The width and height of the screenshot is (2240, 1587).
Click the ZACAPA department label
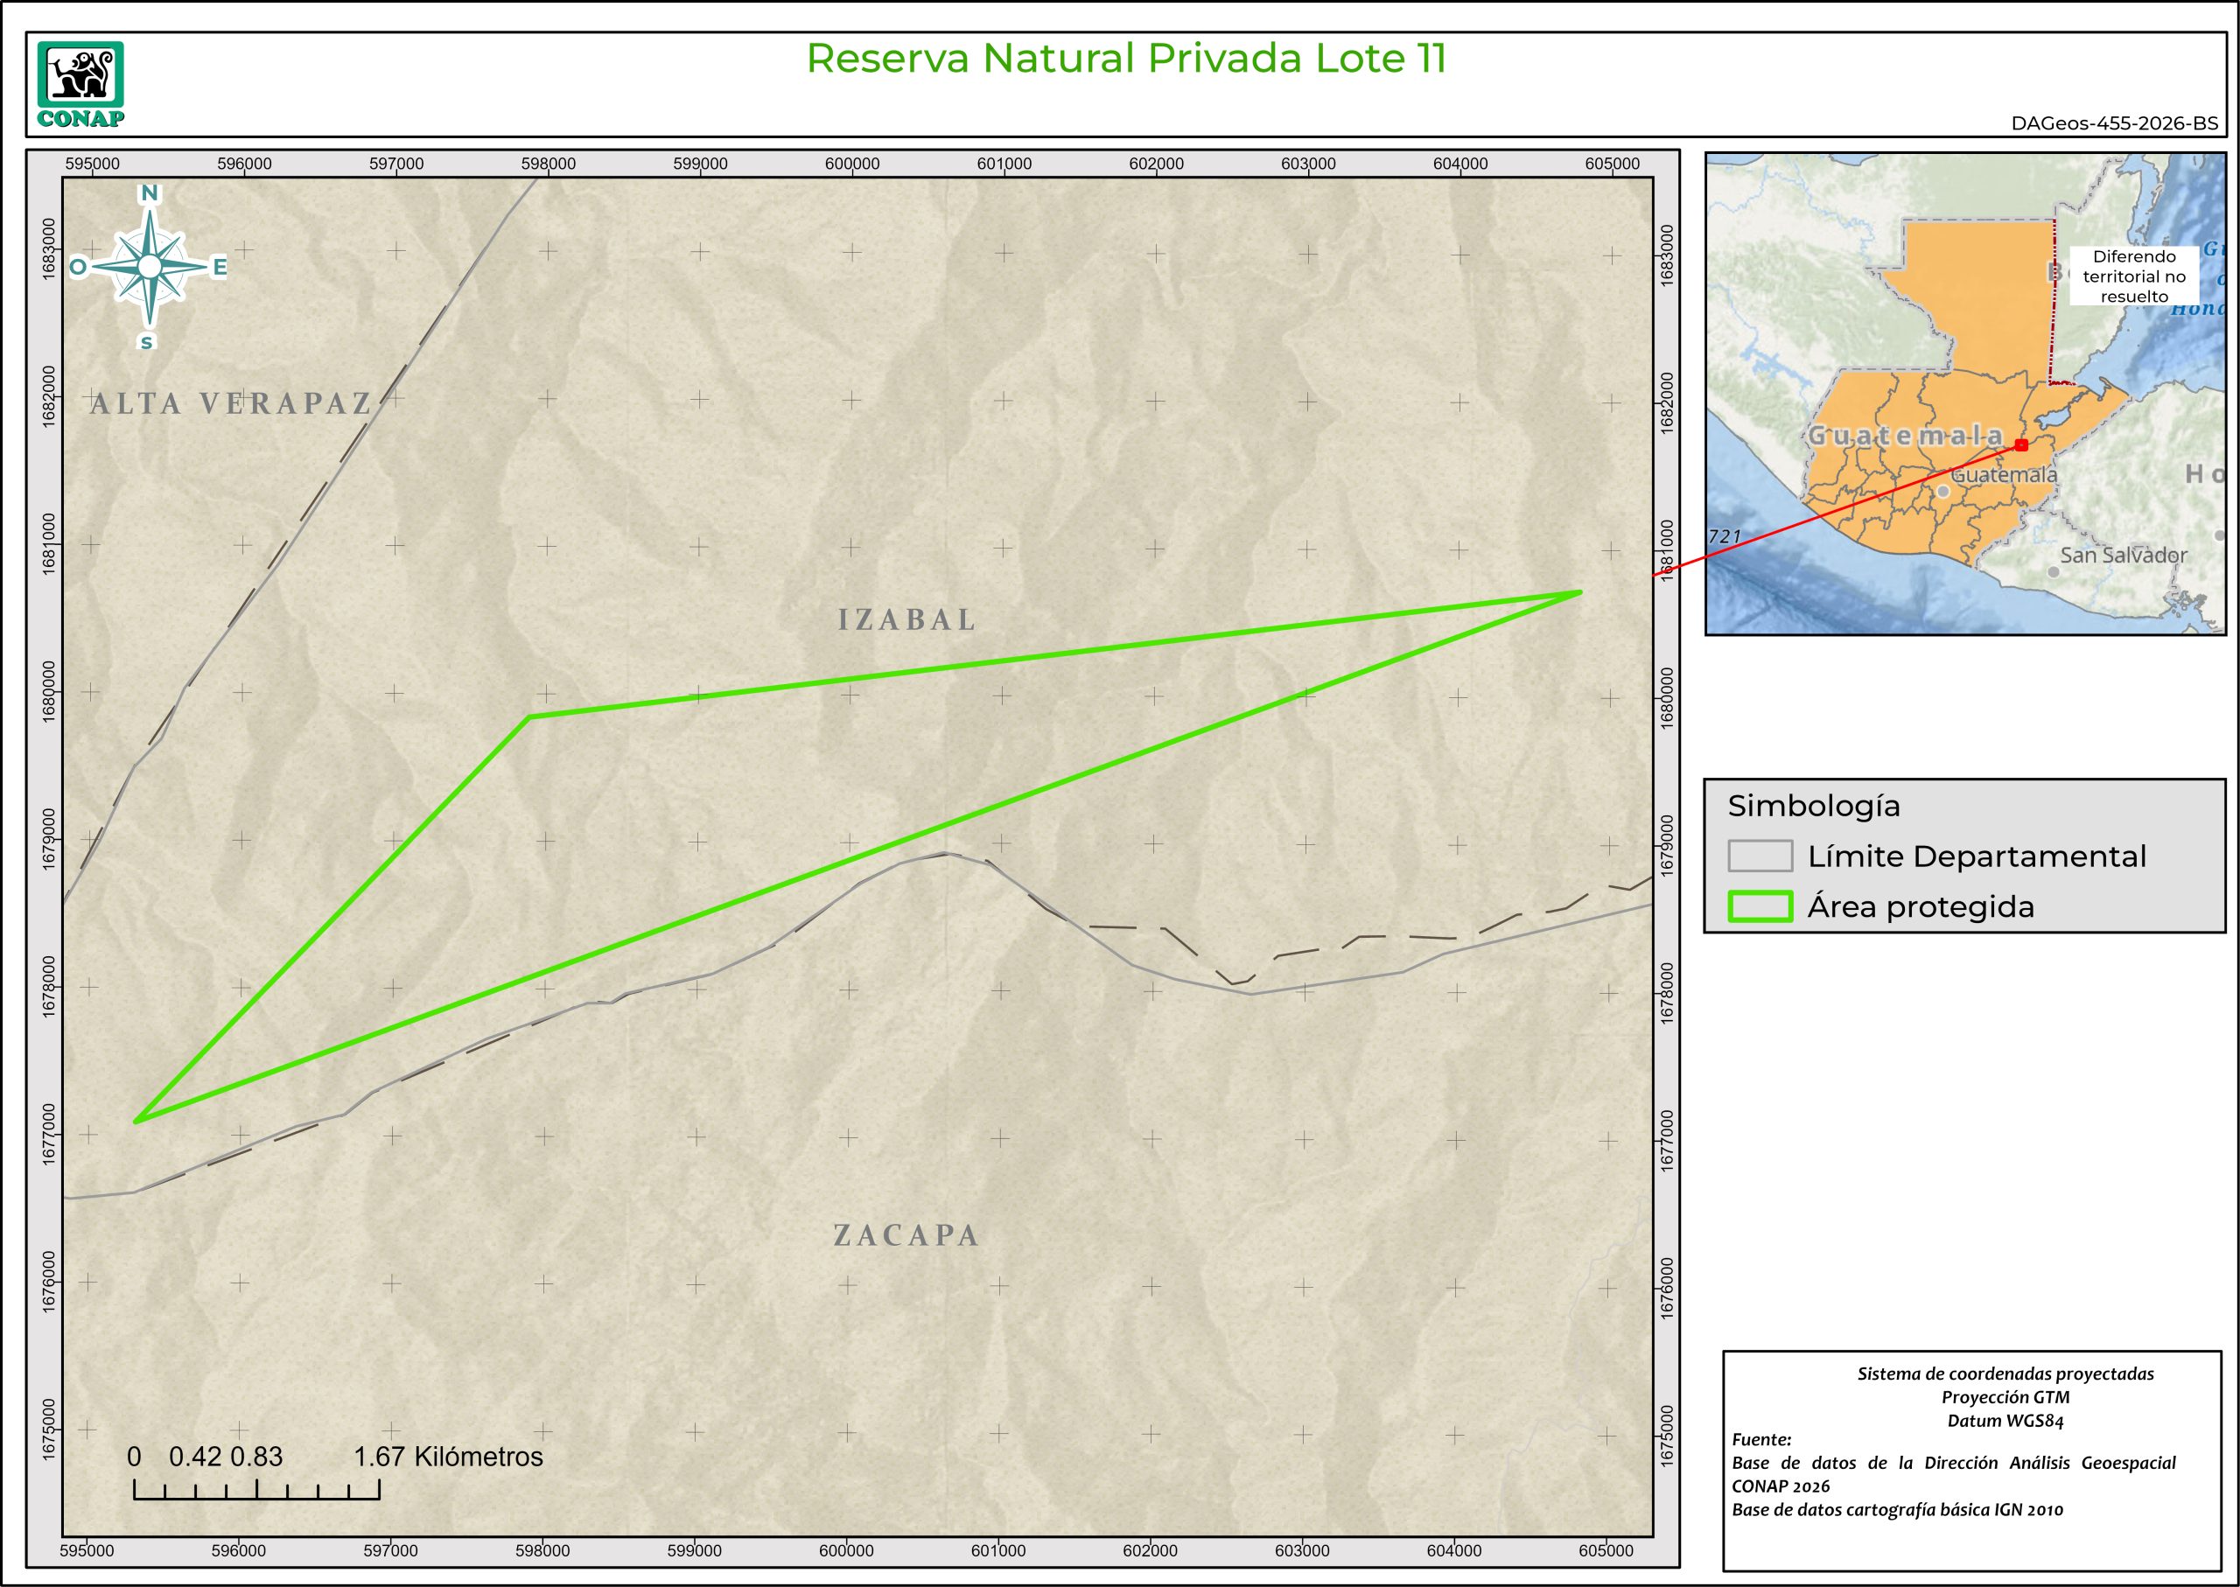tap(906, 1235)
